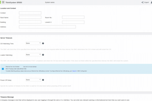The height and width of the screenshot is (101, 152).
Task: Click the blue arrow icon in the info banner
Action: pyautogui.click(x=3, y=69)
